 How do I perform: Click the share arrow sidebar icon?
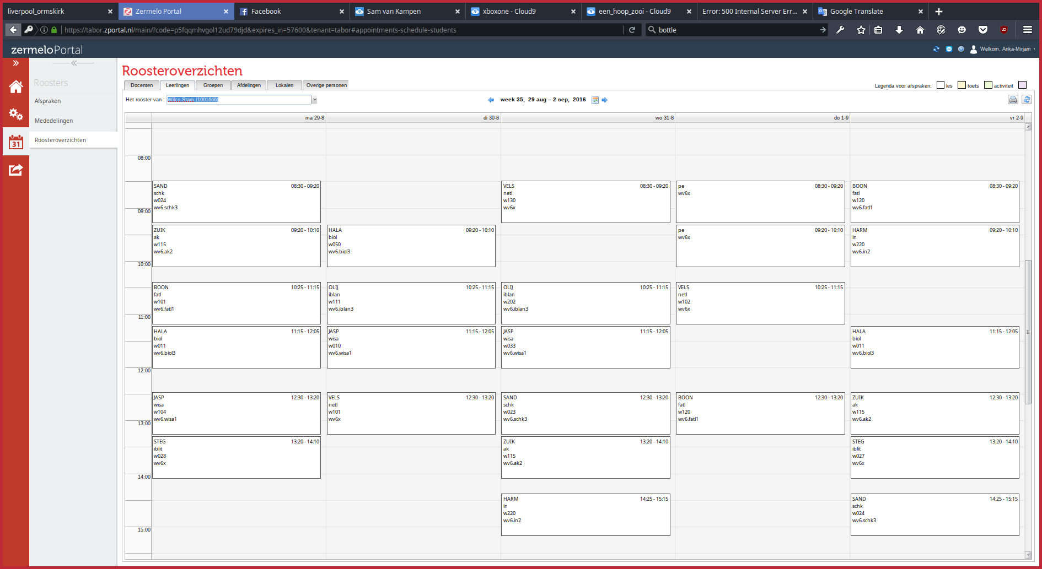tap(15, 170)
